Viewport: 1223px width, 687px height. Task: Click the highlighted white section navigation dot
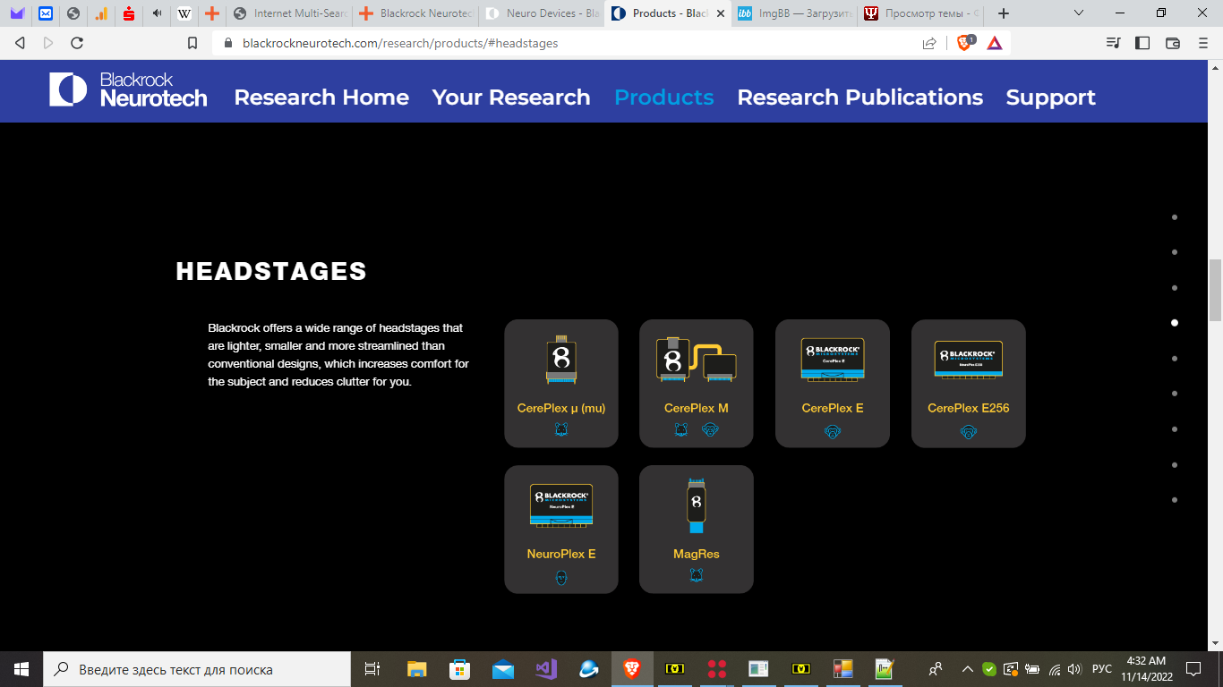[1175, 323]
